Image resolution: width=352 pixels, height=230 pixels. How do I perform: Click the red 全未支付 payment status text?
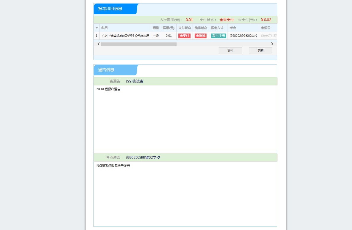tap(226, 20)
